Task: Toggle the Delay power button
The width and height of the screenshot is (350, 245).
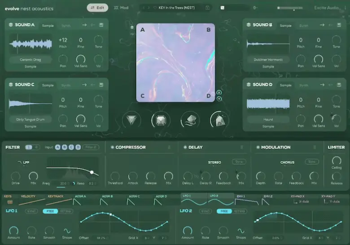Action: point(185,147)
